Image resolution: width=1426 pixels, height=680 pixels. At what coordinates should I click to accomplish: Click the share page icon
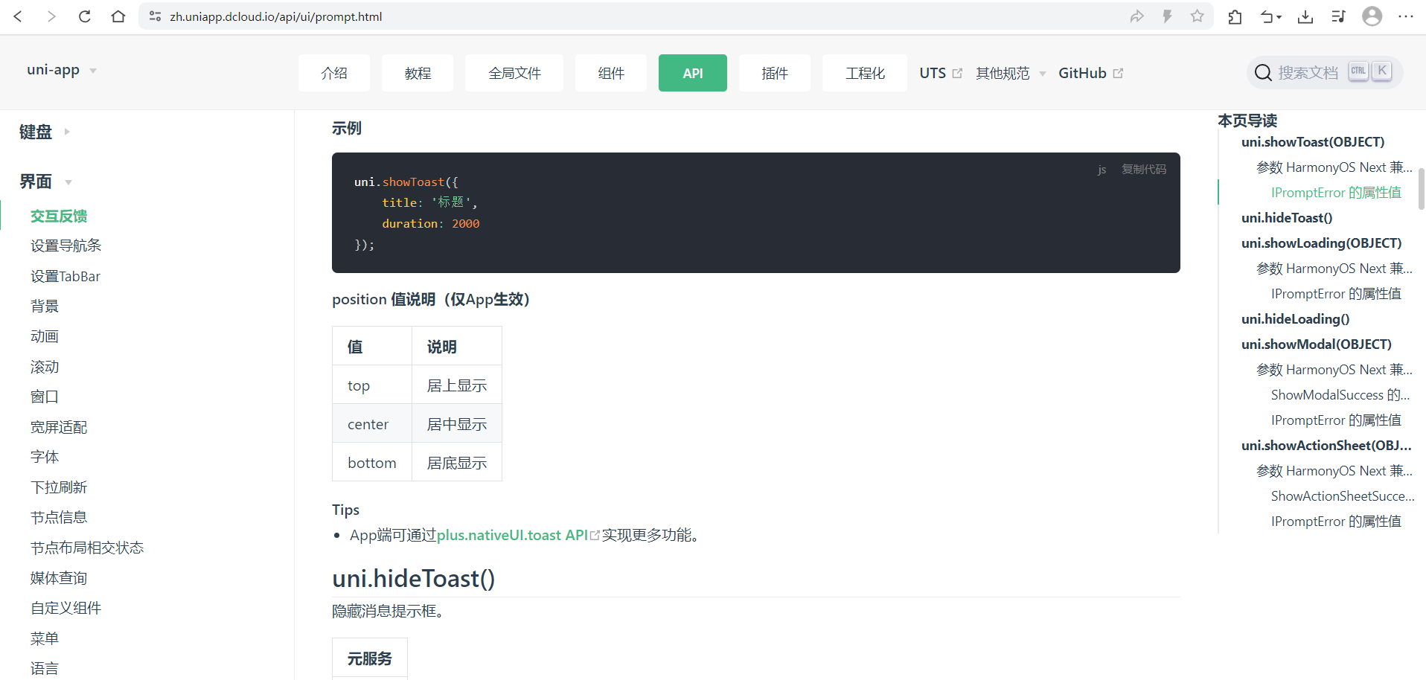click(x=1136, y=16)
